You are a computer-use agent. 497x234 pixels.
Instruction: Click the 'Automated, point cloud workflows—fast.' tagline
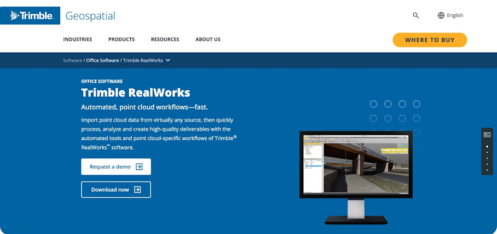[145, 107]
